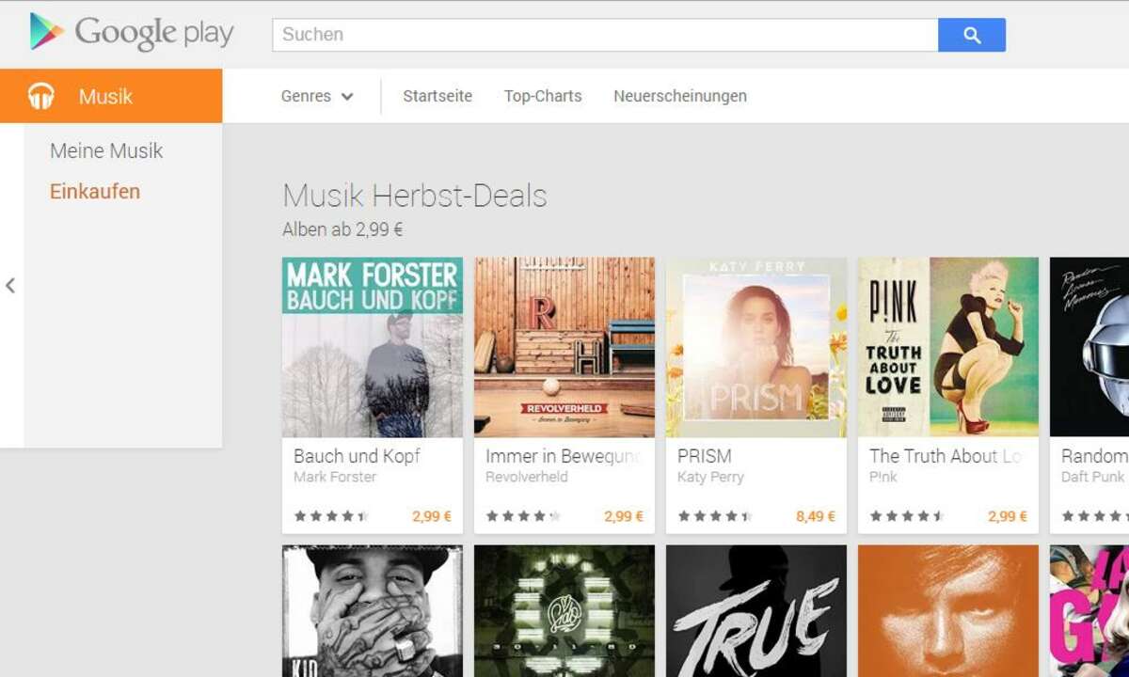Collapse sidebar with left arrow chevron
The width and height of the screenshot is (1129, 677).
(x=10, y=285)
